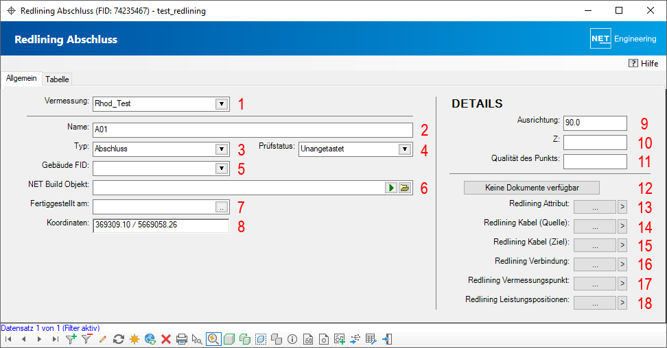The image size is (667, 348).
Task: Click the Redlining Kabel (Ziel) '...' button
Action: click(595, 245)
